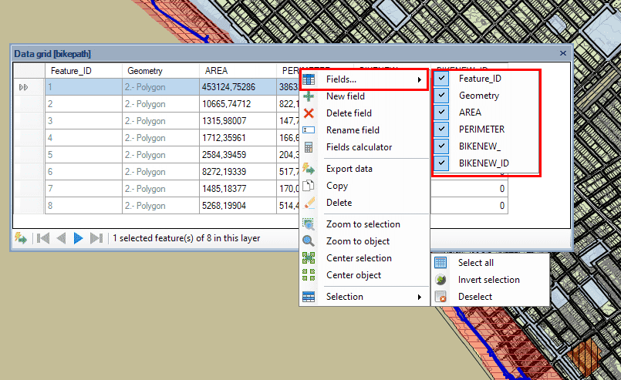Click the Export data icon in menu
This screenshot has height=380, width=621.
309,169
